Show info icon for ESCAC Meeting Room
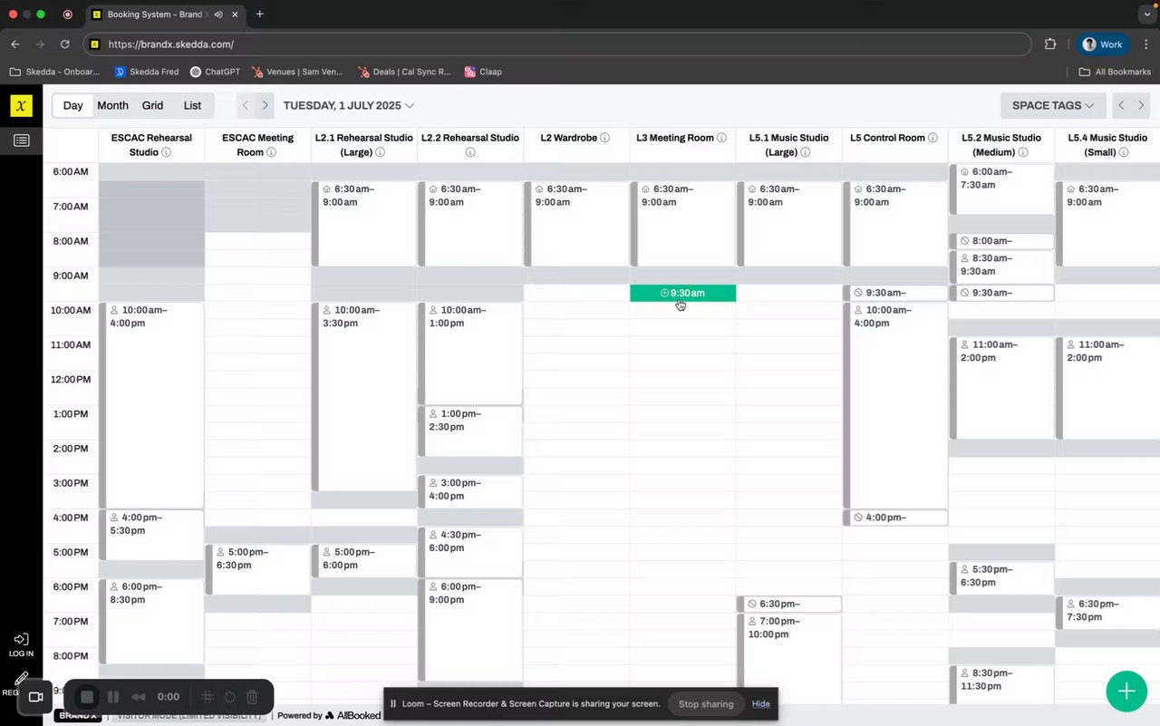 tap(271, 152)
